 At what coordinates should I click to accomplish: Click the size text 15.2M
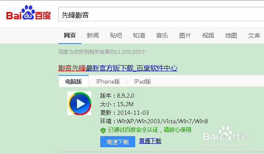click(x=125, y=104)
